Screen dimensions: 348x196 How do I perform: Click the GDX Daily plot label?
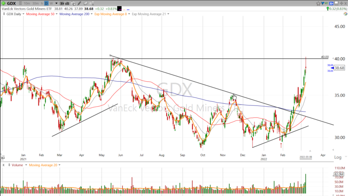pyautogui.click(x=14, y=14)
